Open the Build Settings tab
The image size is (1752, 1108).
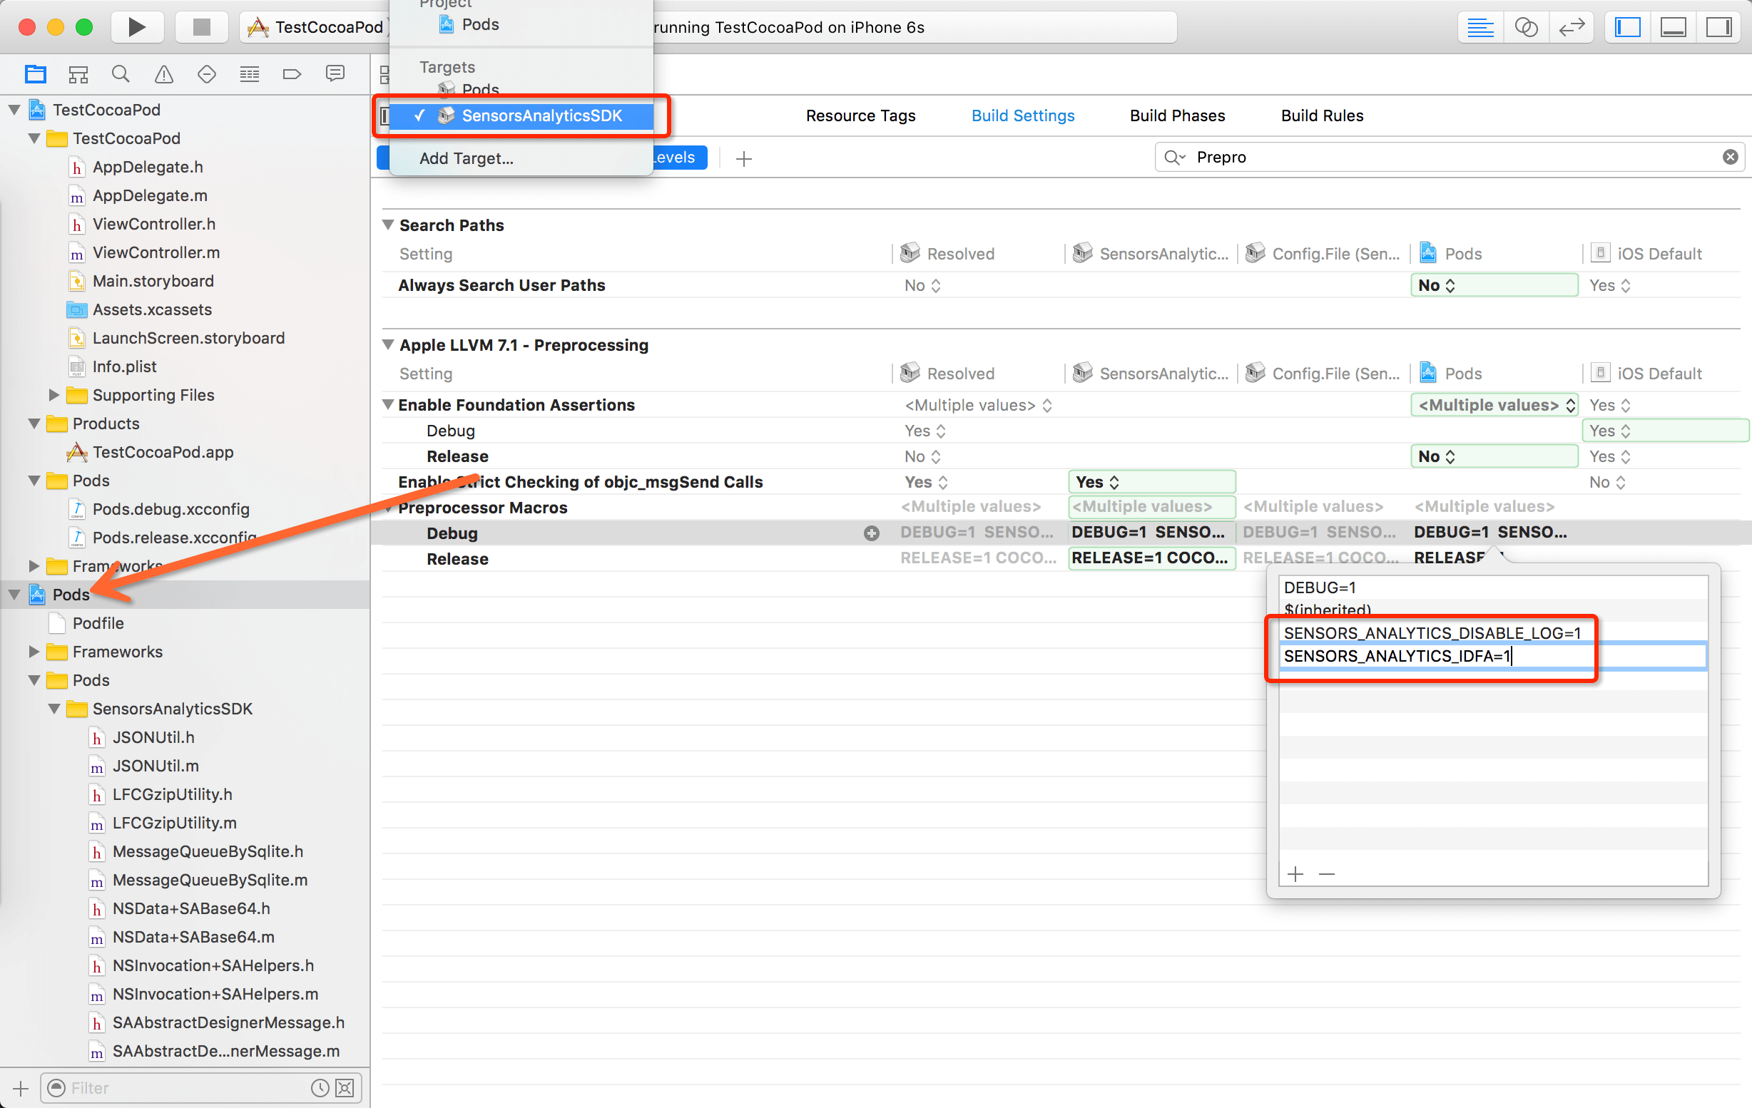[1023, 116]
